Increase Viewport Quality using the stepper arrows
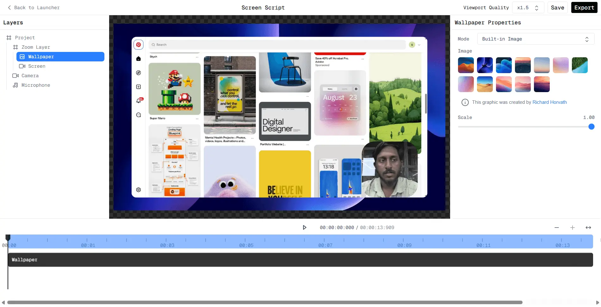The width and height of the screenshot is (601, 307). (x=536, y=7)
